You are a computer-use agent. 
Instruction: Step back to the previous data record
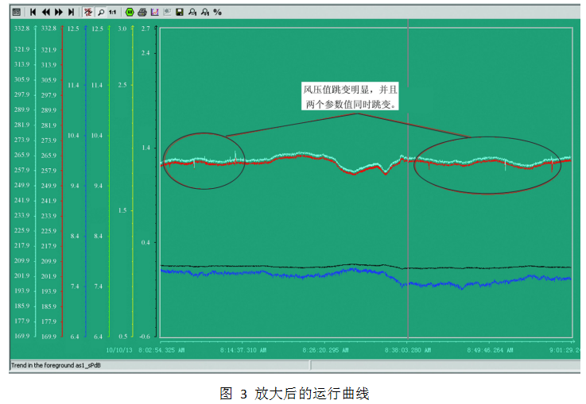point(46,12)
